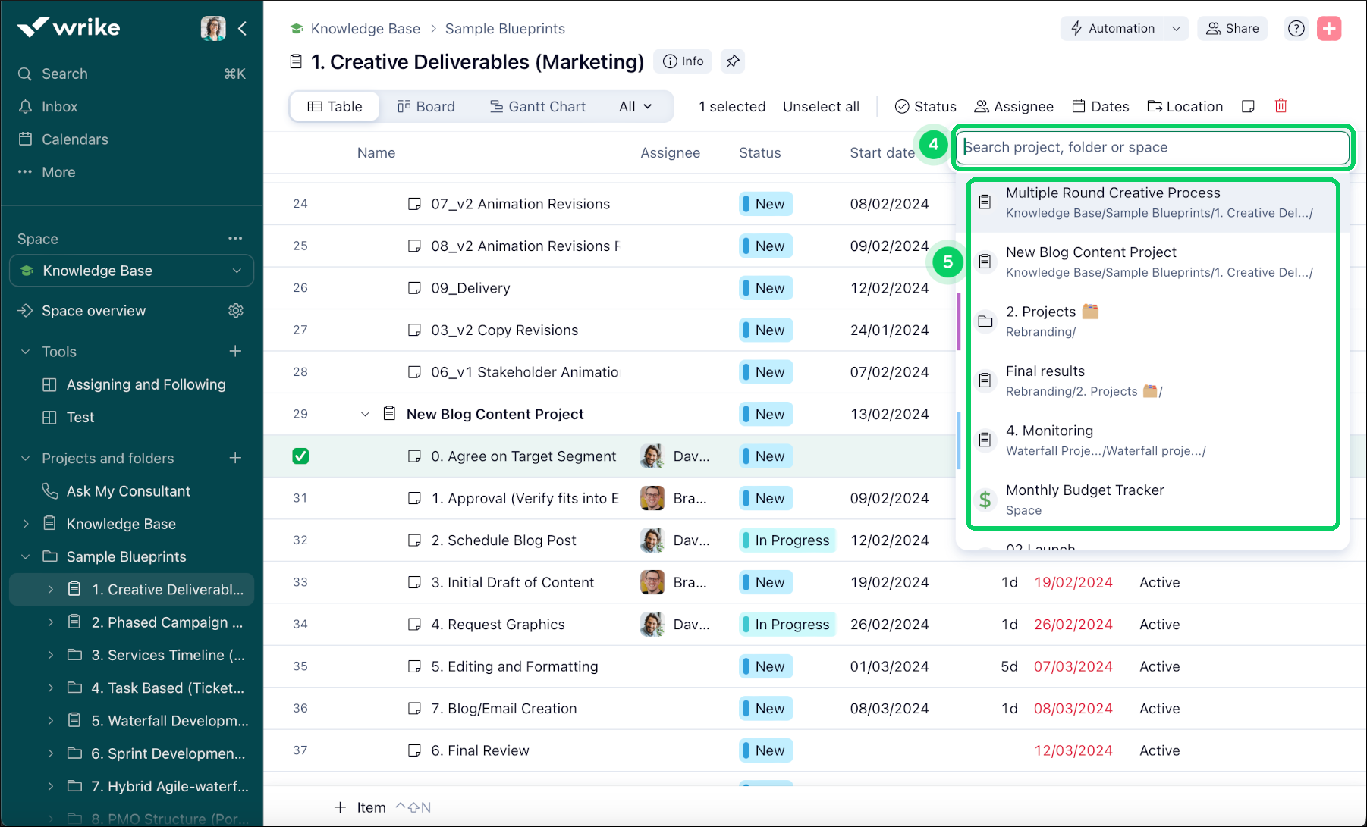Open Space overview settings gear
This screenshot has height=827, width=1367.
coord(236,311)
